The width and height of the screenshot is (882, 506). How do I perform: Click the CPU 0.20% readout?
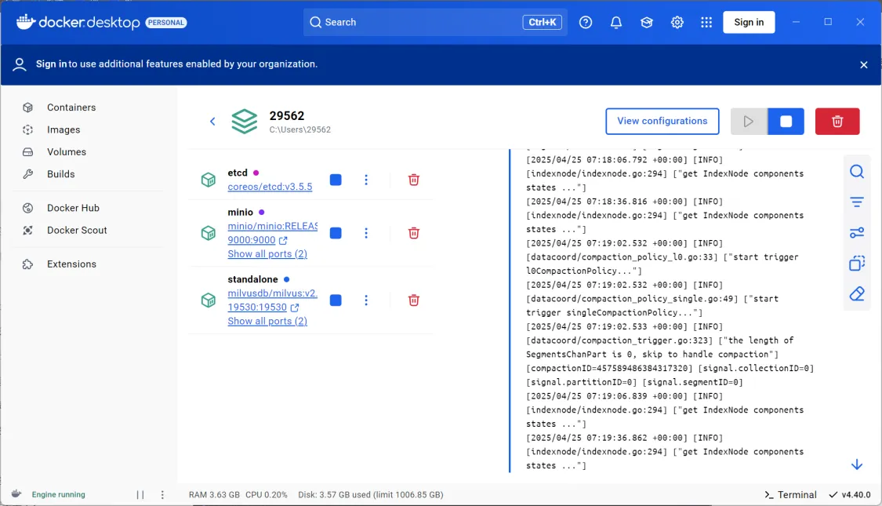point(266,495)
